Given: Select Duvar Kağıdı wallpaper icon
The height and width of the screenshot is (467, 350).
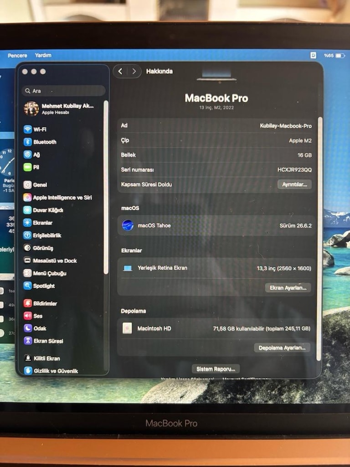Looking at the screenshot, I should (x=27, y=210).
